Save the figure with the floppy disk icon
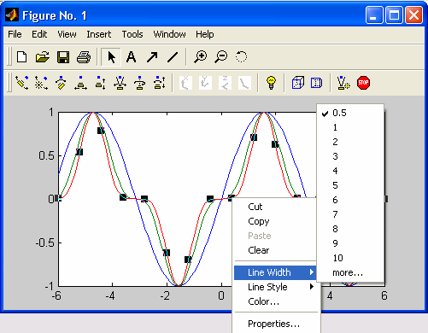428x333 pixels. 63,57
